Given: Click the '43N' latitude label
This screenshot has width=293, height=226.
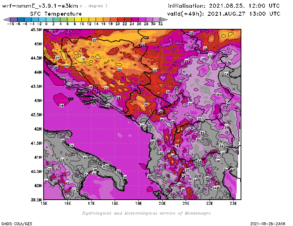Looking at the screenshot, I should (x=38, y=101).
